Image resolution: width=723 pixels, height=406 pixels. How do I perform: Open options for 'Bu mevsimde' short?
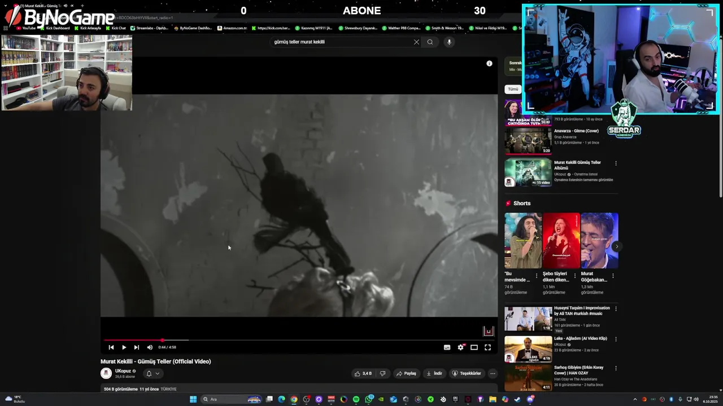click(537, 276)
